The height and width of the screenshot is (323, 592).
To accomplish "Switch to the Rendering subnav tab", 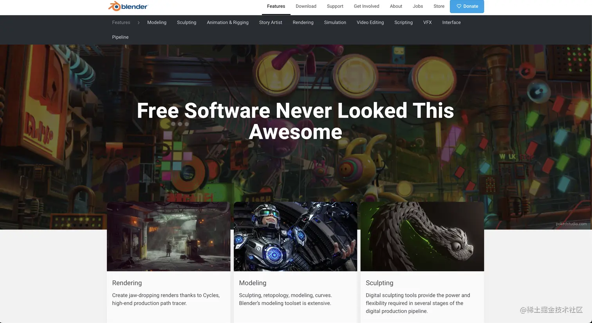I will pyautogui.click(x=303, y=23).
